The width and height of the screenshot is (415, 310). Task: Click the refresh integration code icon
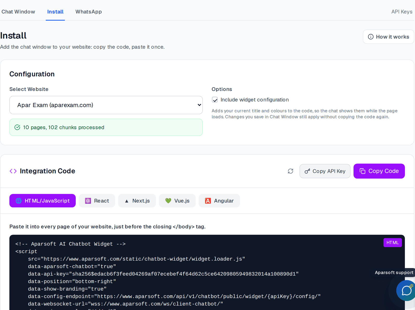coord(290,171)
